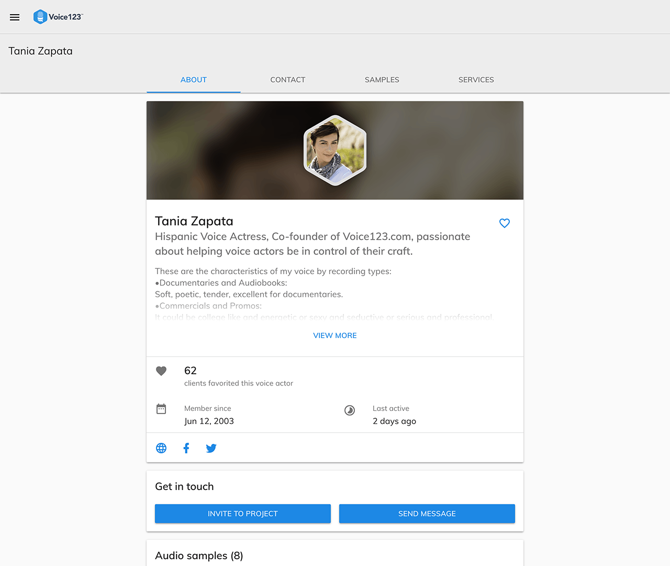This screenshot has width=670, height=566.
Task: Switch to the Contact tab
Action: [x=288, y=80]
